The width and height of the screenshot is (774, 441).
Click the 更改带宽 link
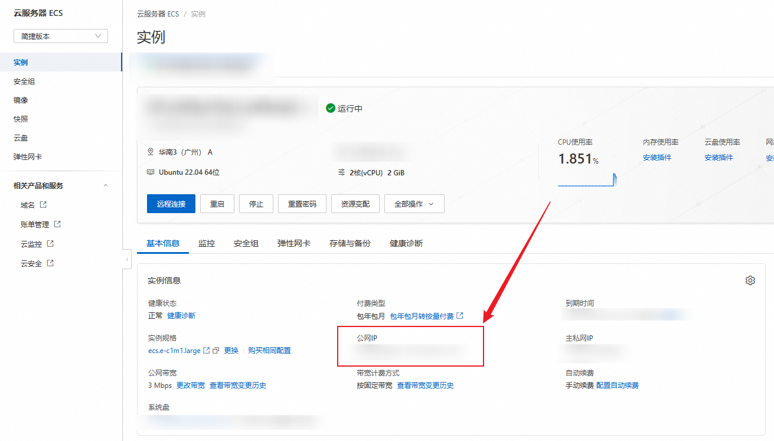click(191, 386)
